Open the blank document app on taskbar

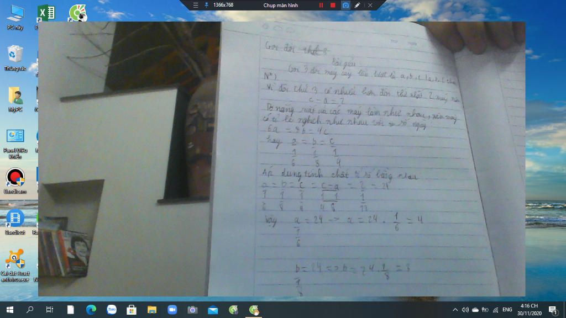70,310
